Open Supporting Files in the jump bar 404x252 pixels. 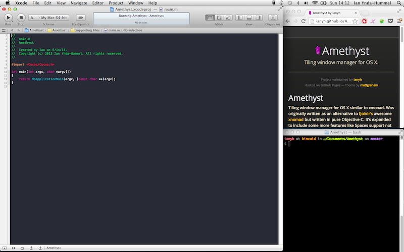(85, 30)
